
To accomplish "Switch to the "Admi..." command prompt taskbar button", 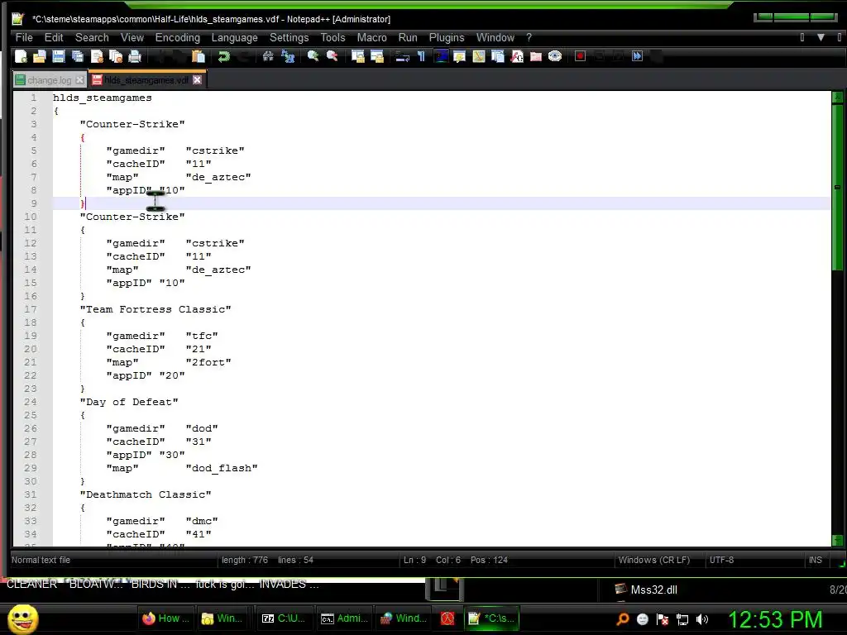I will [x=343, y=618].
